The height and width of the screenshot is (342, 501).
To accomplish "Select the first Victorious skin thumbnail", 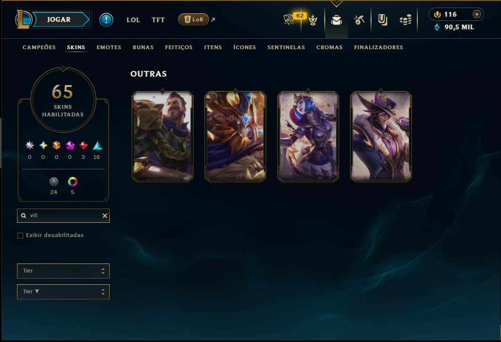I will point(163,137).
